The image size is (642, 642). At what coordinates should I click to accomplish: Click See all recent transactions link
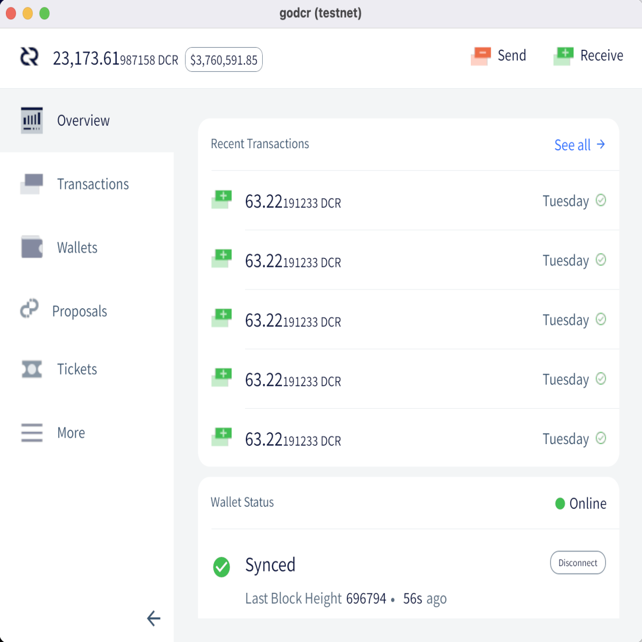tap(580, 144)
